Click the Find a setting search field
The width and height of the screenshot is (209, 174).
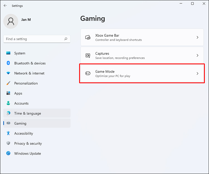[x=37, y=39]
